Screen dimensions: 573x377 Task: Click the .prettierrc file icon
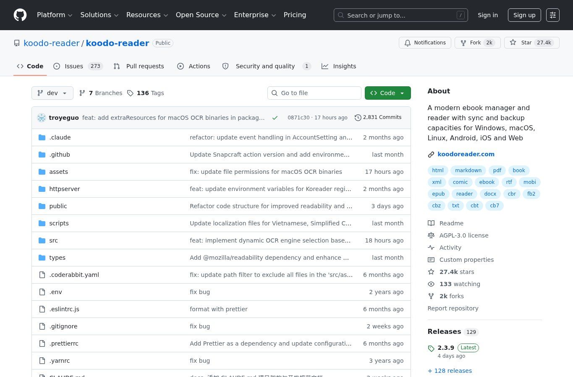[42, 343]
